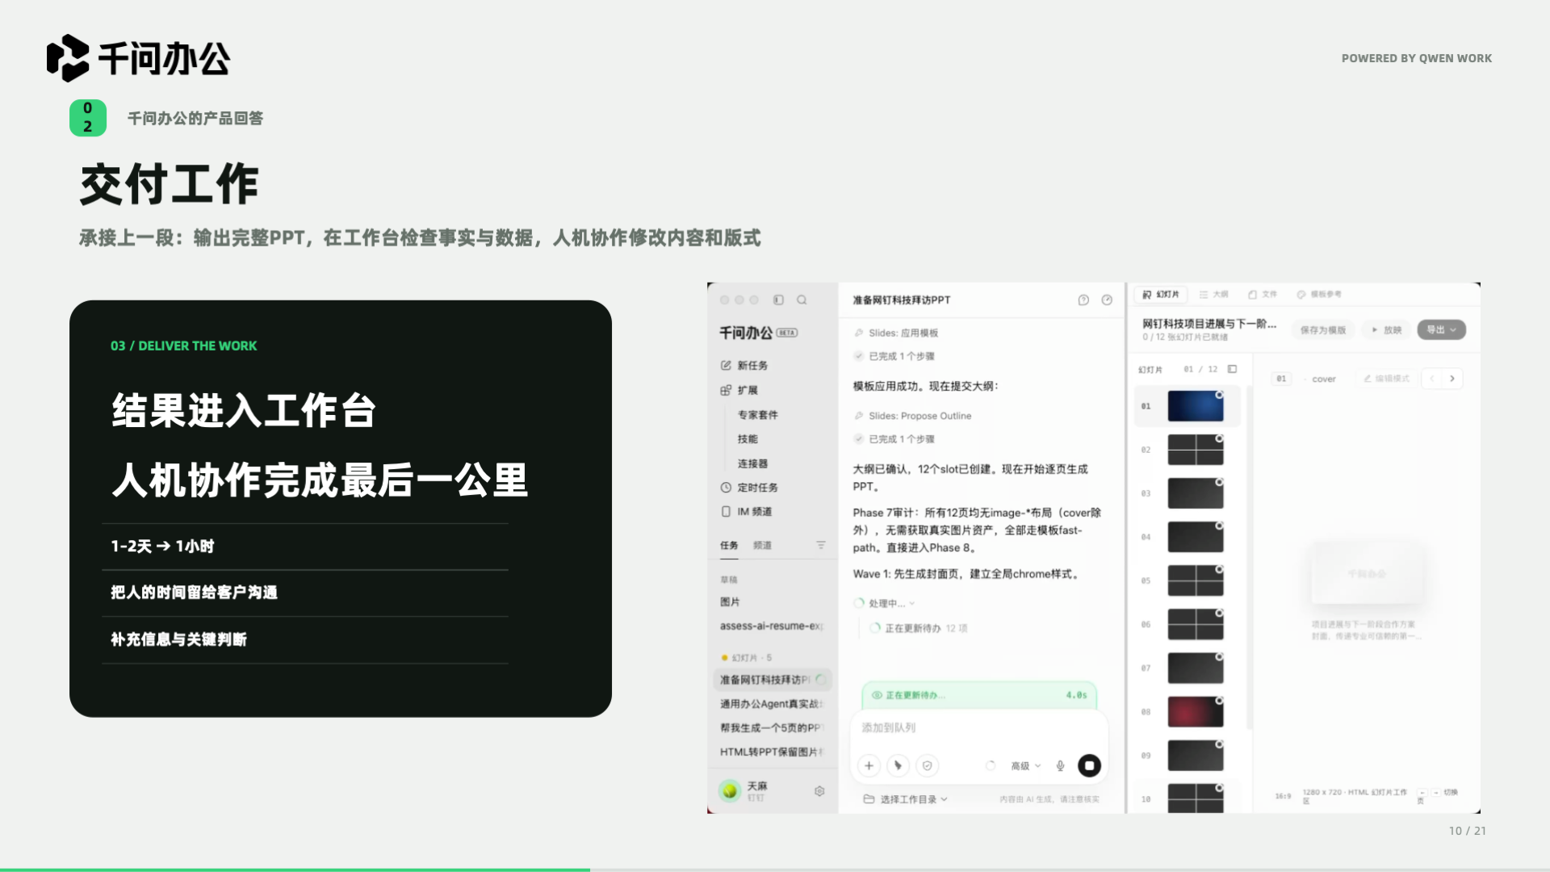
Task: Click the 天麻 user avatar
Action: coord(730,790)
